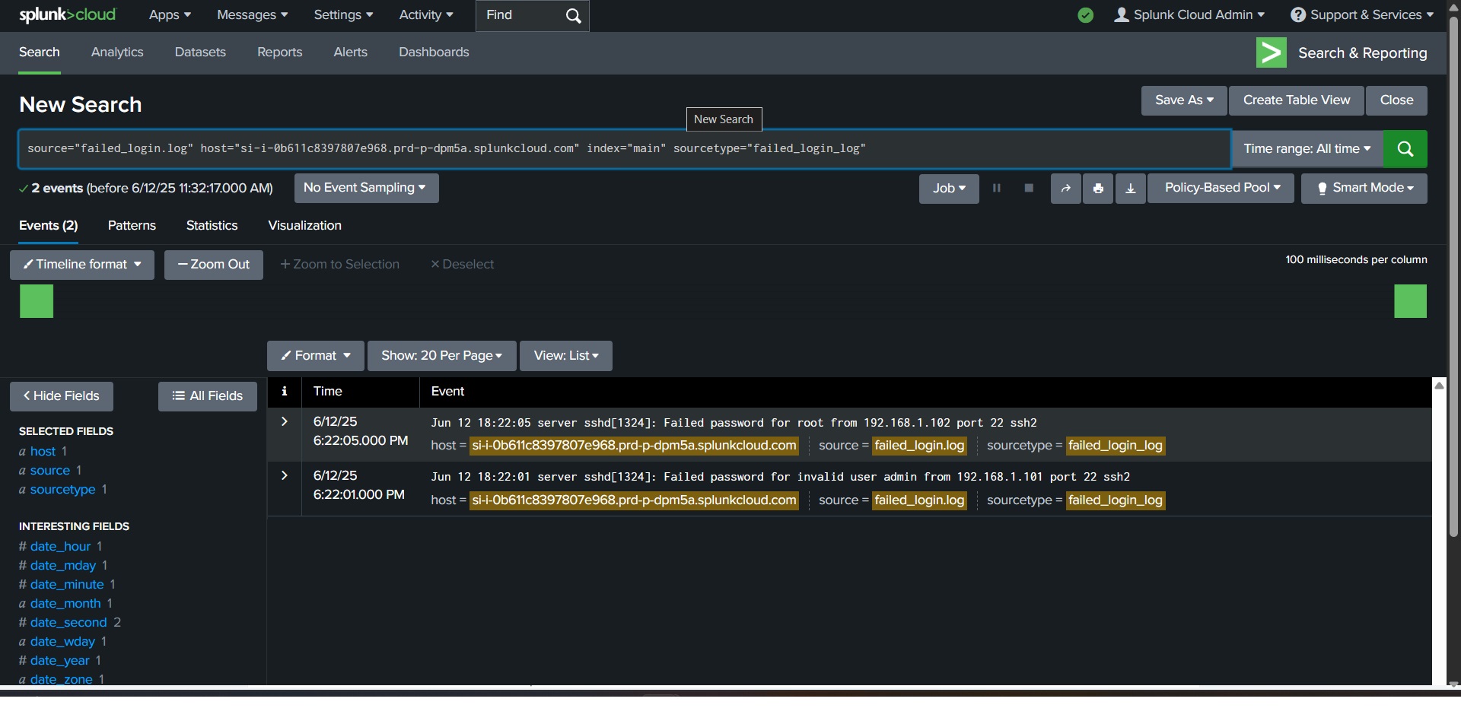This screenshot has height=724, width=1461.
Task: Go to the Analytics tab
Action: (117, 52)
